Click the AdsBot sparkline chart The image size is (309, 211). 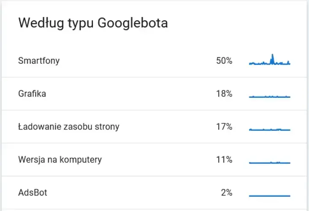pos(269,195)
